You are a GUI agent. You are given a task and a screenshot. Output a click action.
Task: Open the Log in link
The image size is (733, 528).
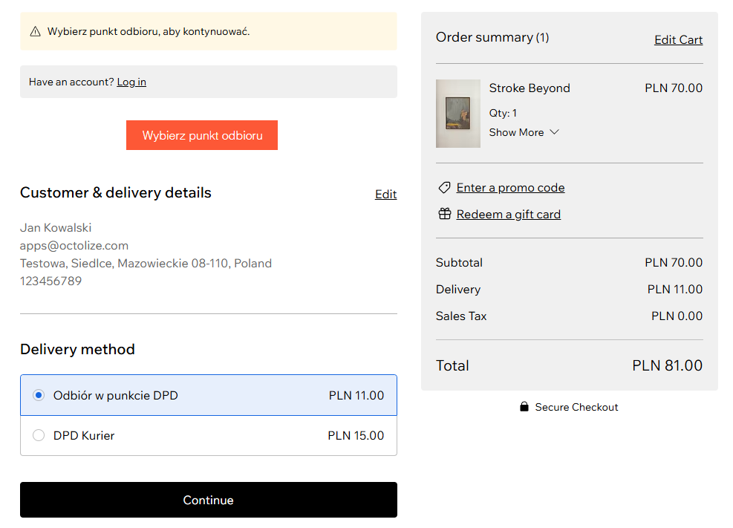point(131,82)
